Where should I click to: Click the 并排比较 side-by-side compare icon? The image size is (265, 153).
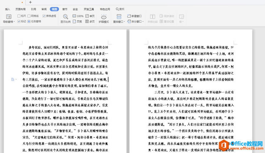coord(152,16)
